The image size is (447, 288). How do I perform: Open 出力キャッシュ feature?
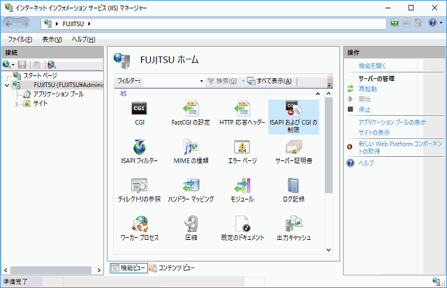point(293,229)
